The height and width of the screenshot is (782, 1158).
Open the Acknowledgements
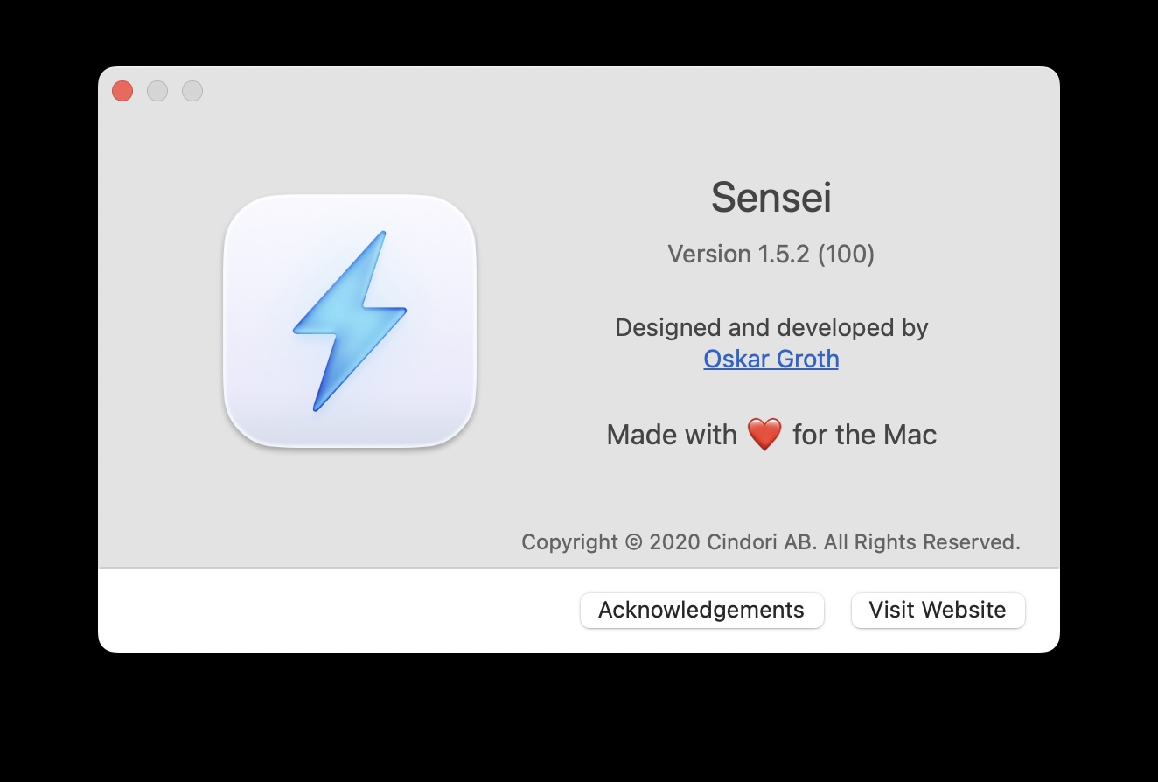coord(701,610)
